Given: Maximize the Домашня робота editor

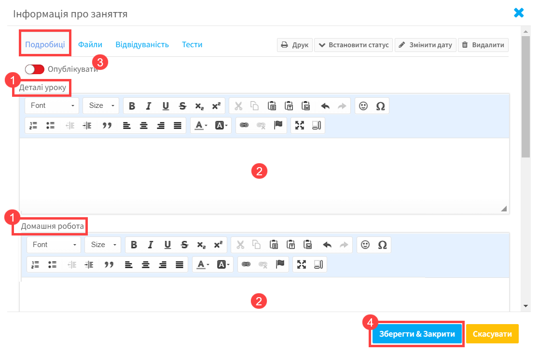Looking at the screenshot, I should coord(302,264).
